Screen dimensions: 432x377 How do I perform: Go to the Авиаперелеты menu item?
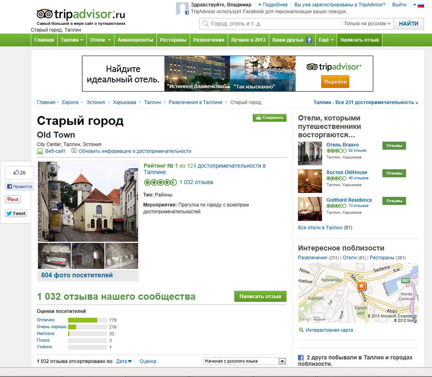[x=135, y=40]
